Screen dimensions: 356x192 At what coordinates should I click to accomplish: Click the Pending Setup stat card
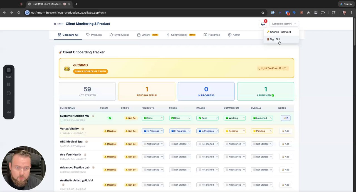147,91
